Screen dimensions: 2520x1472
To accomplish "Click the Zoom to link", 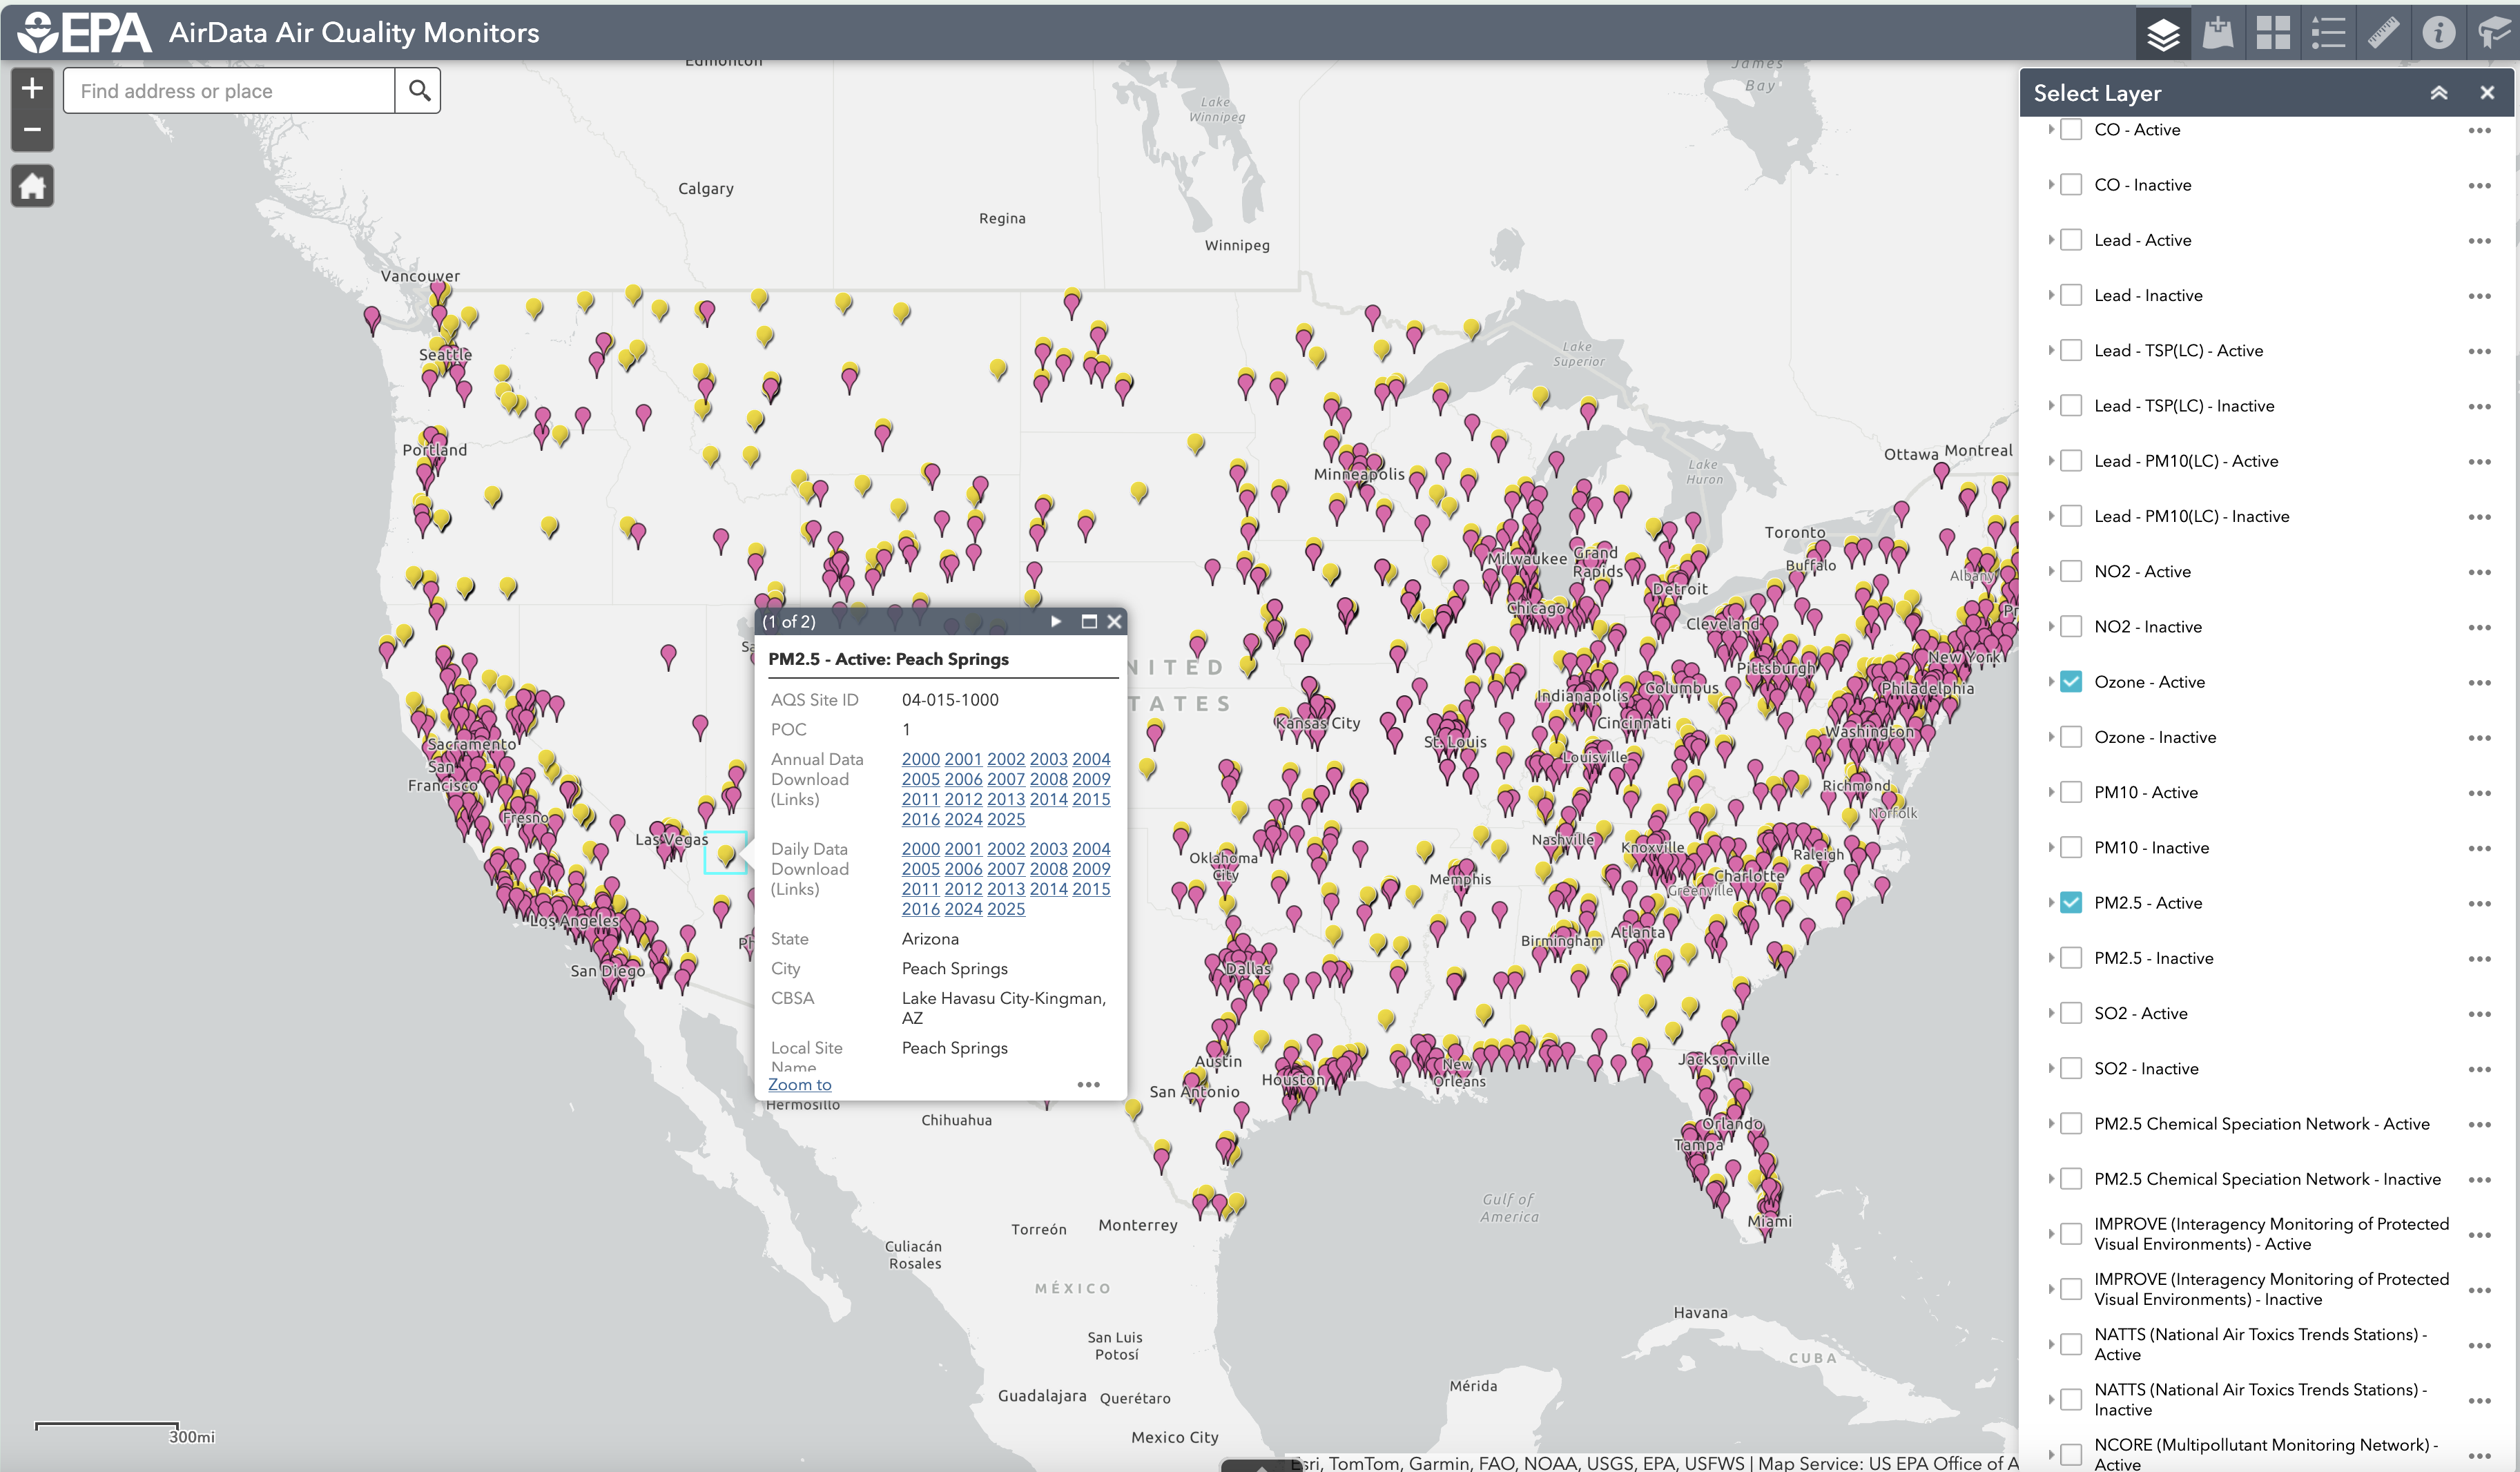I will [800, 1085].
